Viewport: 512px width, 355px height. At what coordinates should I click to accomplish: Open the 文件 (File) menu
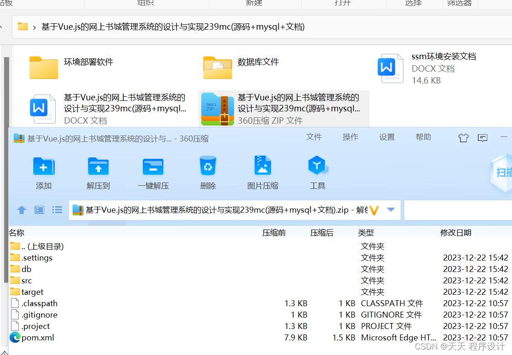(x=314, y=136)
